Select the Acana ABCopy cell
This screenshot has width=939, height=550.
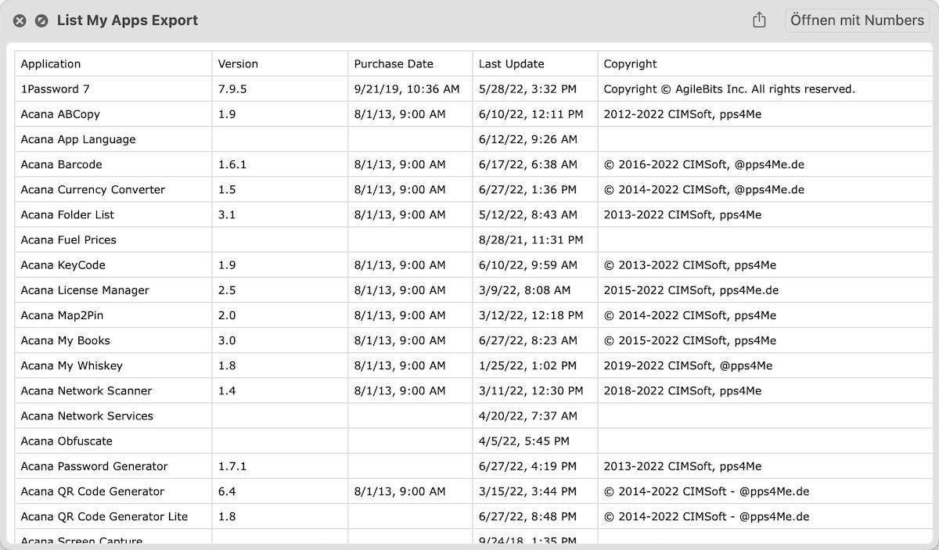pyautogui.click(x=113, y=114)
